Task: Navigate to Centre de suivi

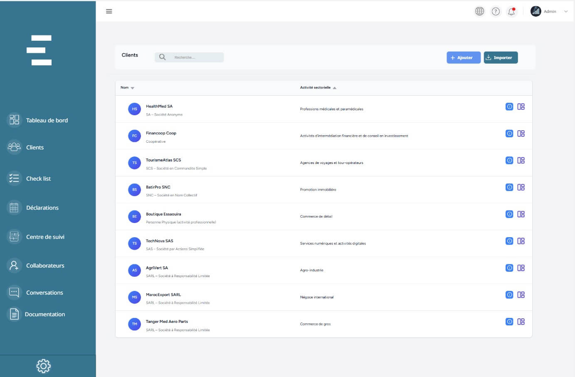Action: pos(45,237)
